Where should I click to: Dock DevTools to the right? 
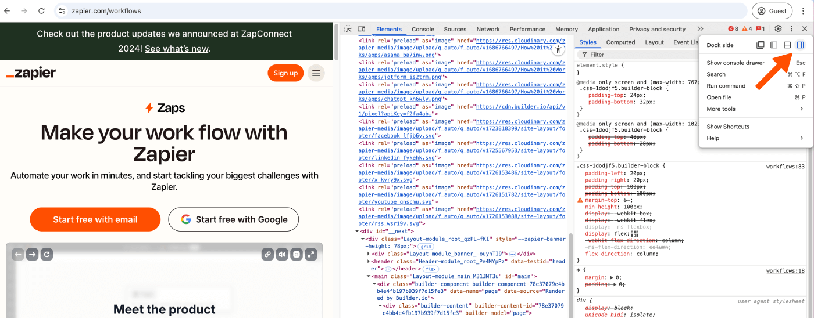point(801,45)
